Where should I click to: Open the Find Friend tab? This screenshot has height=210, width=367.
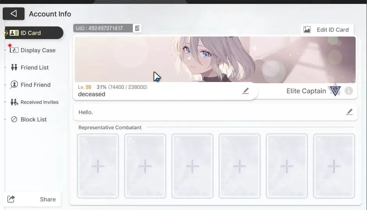(x=30, y=85)
